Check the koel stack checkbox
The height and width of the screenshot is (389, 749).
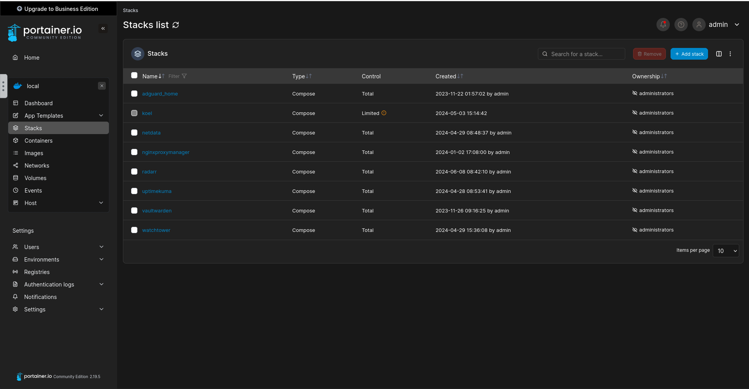[x=134, y=113]
